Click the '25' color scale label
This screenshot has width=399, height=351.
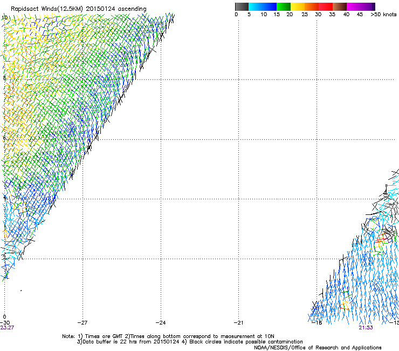pyautogui.click(x=305, y=14)
